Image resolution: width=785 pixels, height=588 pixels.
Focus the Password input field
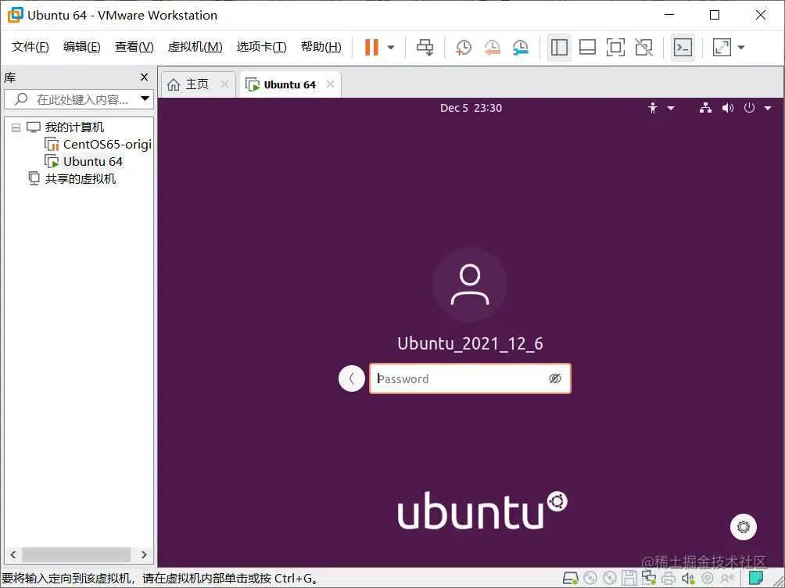(x=470, y=378)
